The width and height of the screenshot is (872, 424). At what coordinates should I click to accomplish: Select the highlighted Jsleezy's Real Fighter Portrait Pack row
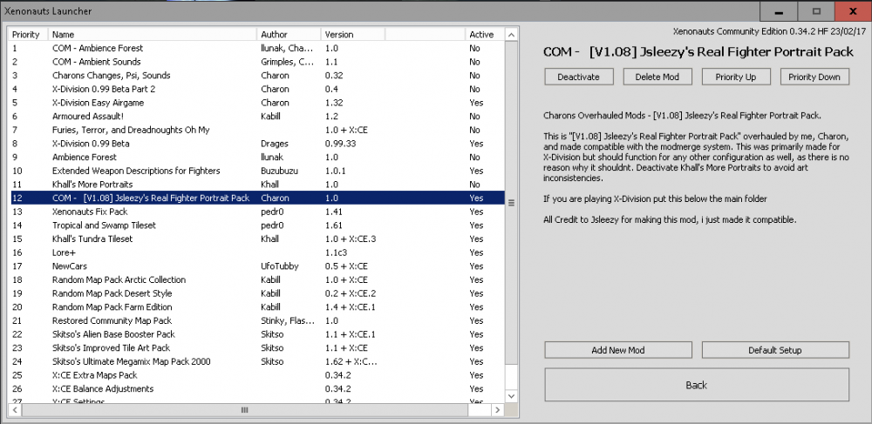pos(257,198)
